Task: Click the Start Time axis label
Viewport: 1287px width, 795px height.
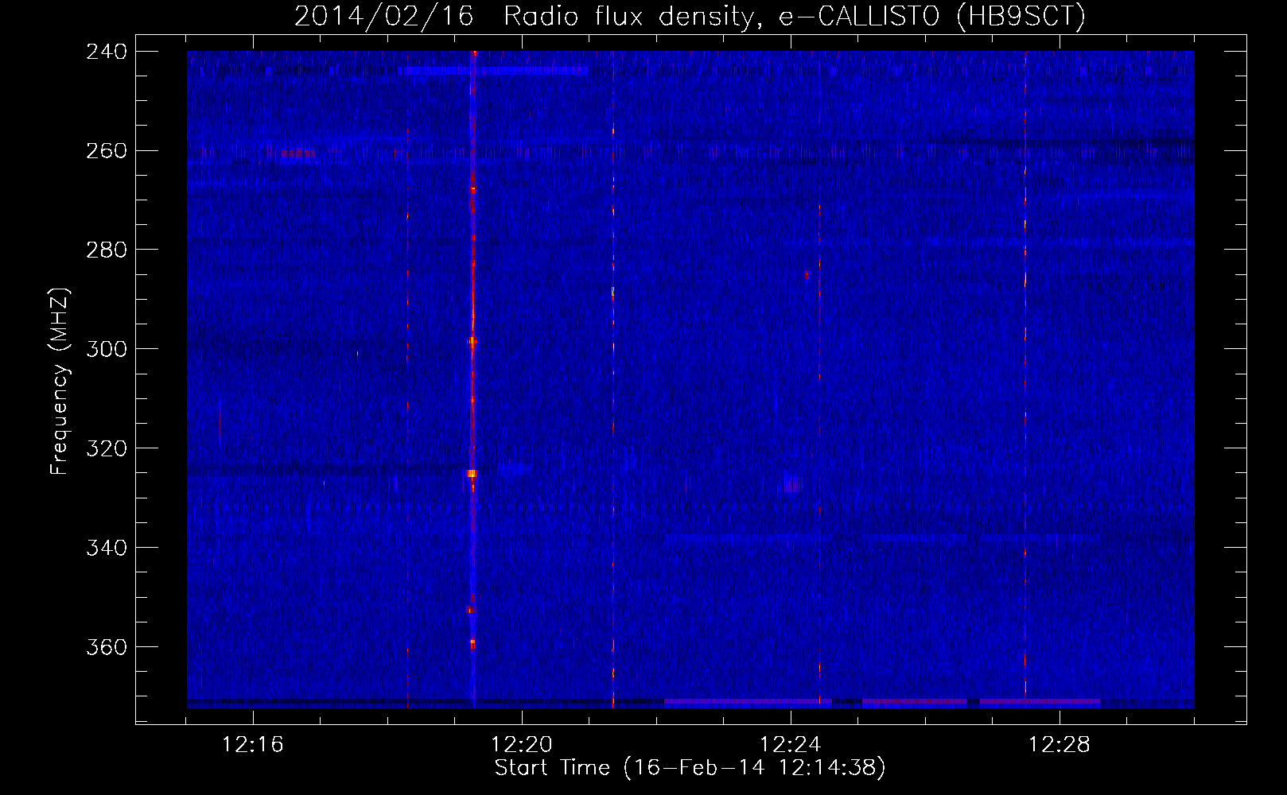Action: (x=690, y=768)
